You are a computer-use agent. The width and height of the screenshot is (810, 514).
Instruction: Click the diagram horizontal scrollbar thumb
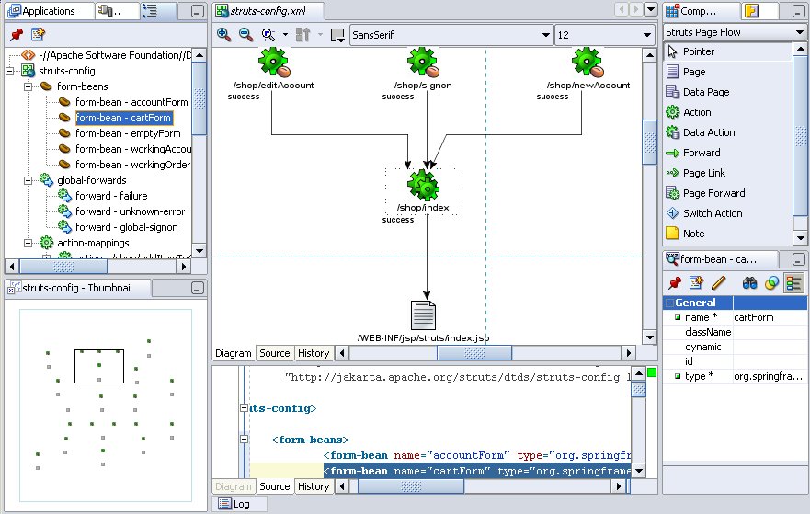[474, 353]
